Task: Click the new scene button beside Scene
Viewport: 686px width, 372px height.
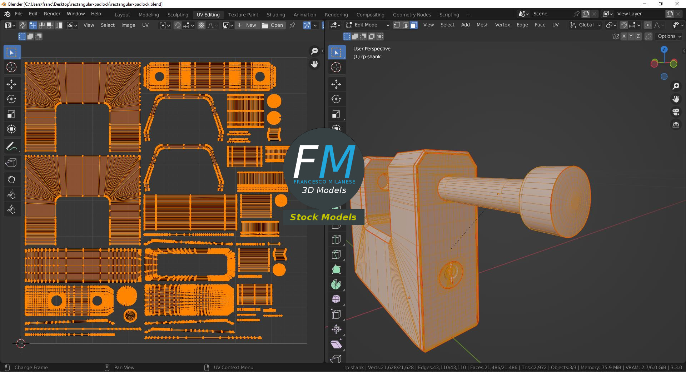Action: pos(586,14)
